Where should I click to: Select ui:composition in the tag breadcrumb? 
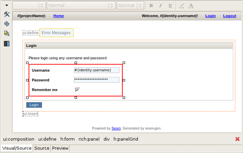click(18, 139)
